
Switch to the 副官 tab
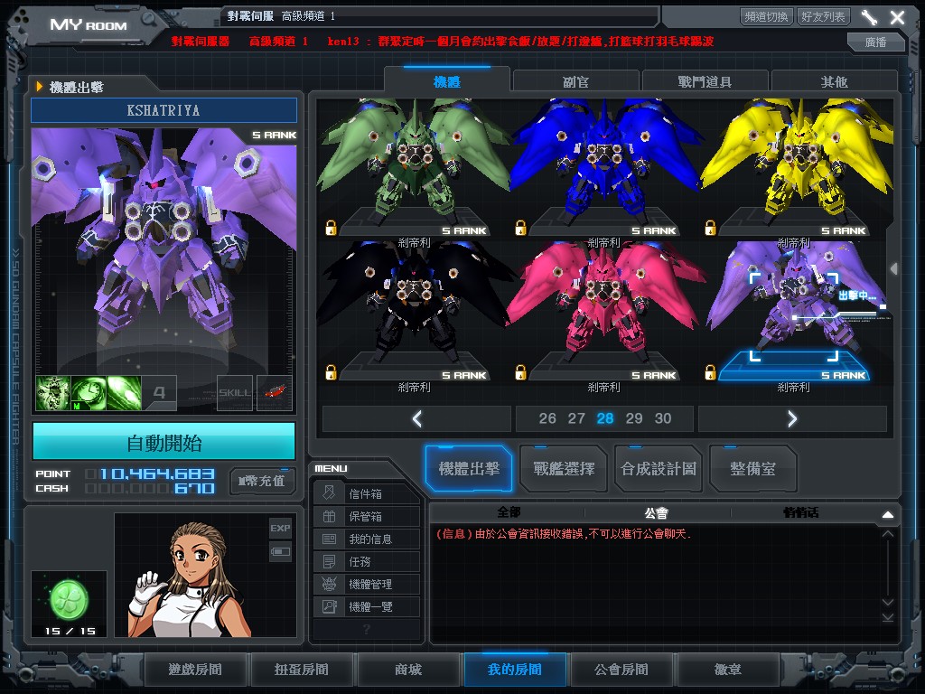(575, 81)
